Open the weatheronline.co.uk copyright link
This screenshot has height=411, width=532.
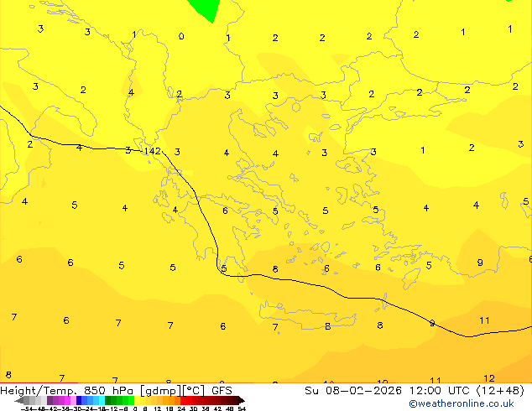(x=462, y=403)
